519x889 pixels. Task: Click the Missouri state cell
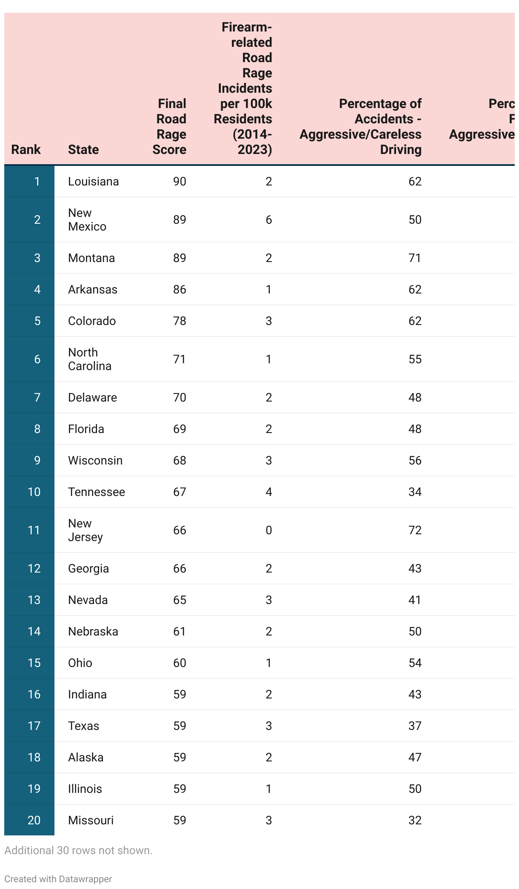91,821
